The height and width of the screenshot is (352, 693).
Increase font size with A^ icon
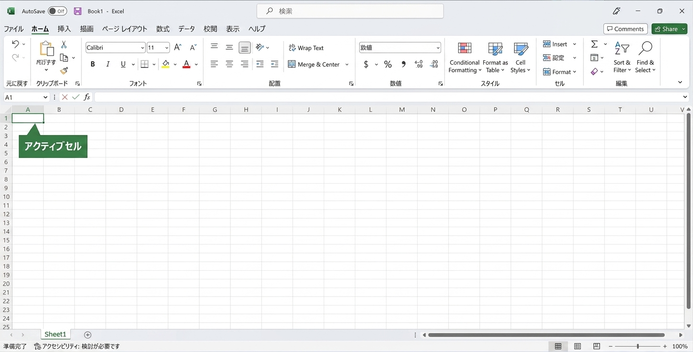tap(178, 47)
